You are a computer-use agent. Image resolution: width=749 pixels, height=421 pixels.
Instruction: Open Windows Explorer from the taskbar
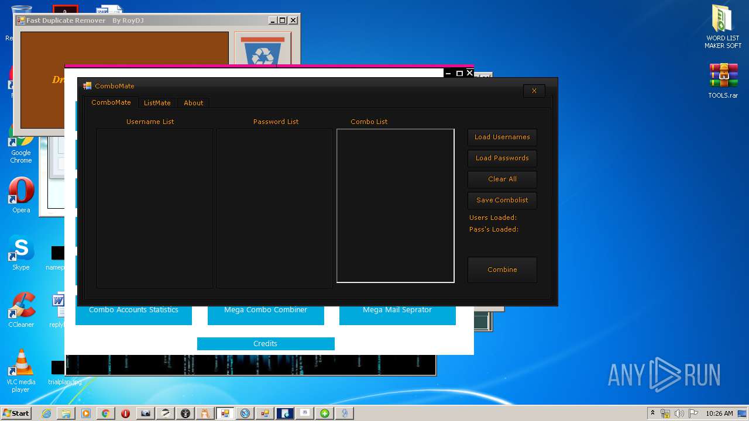[x=66, y=413]
